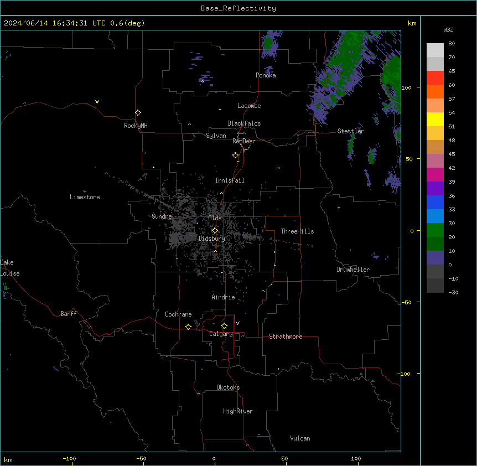Click the Sundre town label
Screen dimensions: 477x466
[x=162, y=216]
